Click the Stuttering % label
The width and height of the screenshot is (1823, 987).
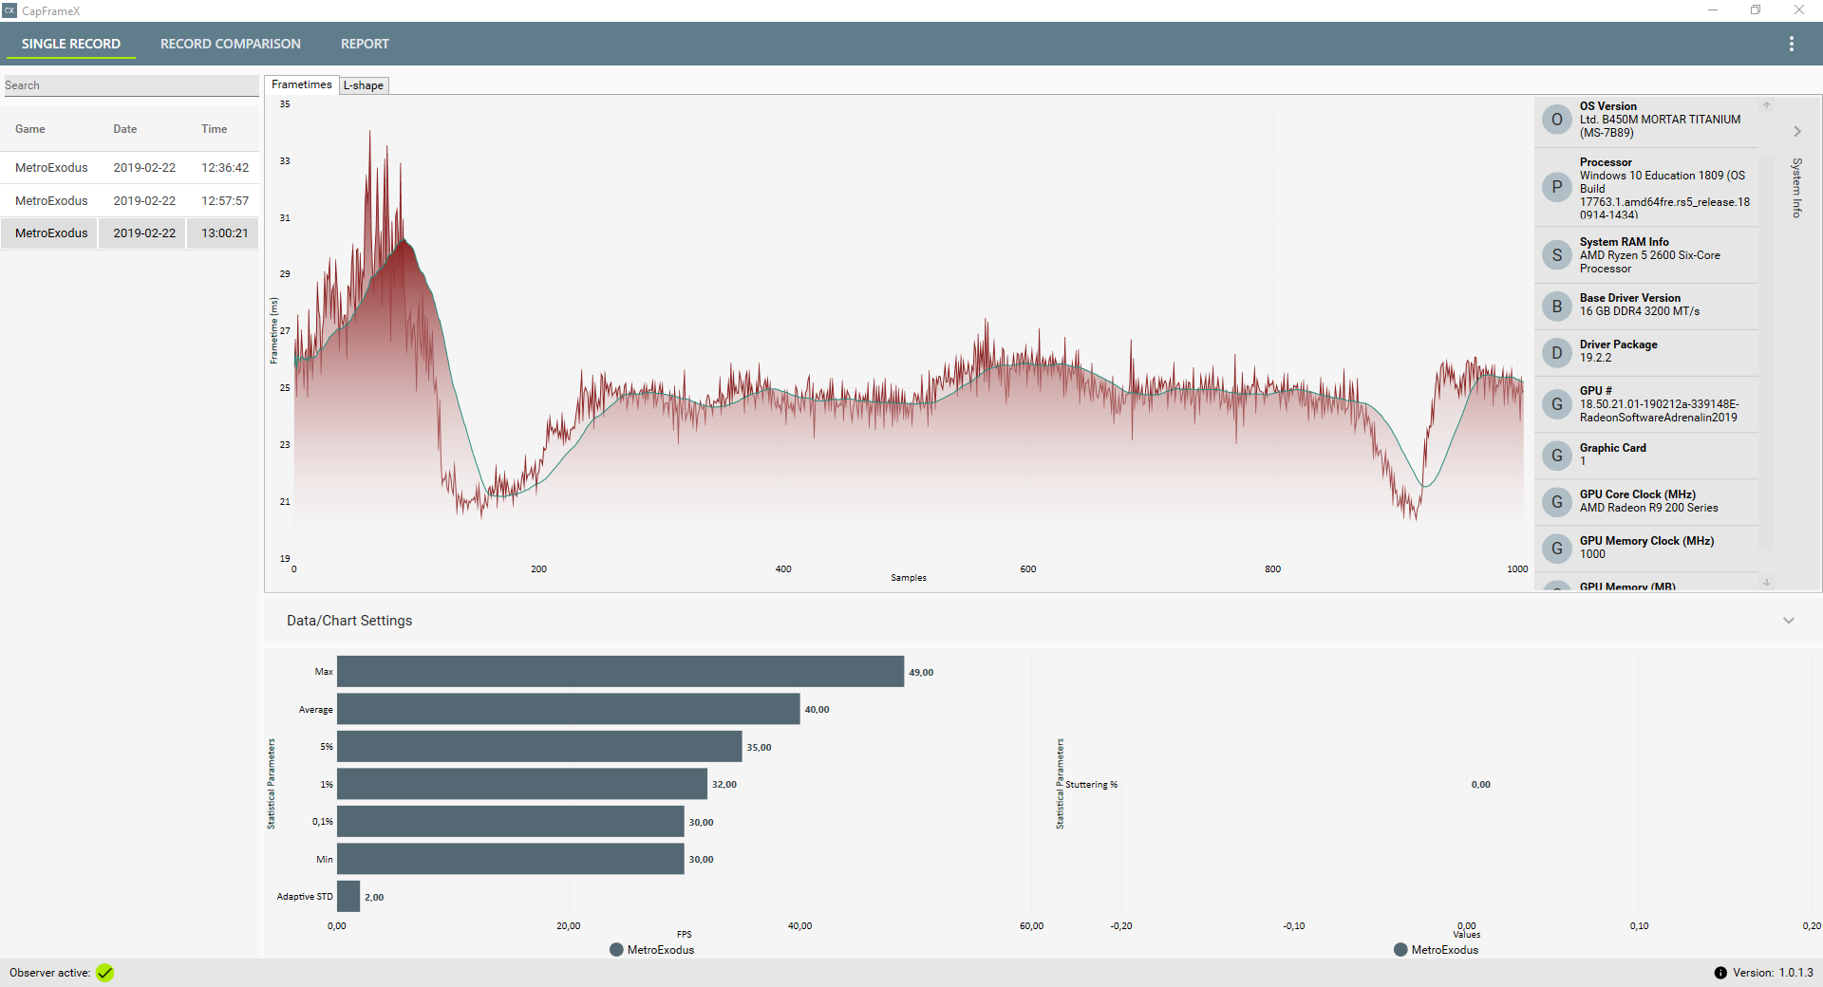click(1091, 785)
